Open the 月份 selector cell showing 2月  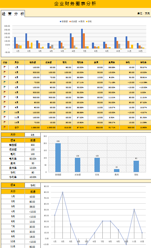(32, 135)
